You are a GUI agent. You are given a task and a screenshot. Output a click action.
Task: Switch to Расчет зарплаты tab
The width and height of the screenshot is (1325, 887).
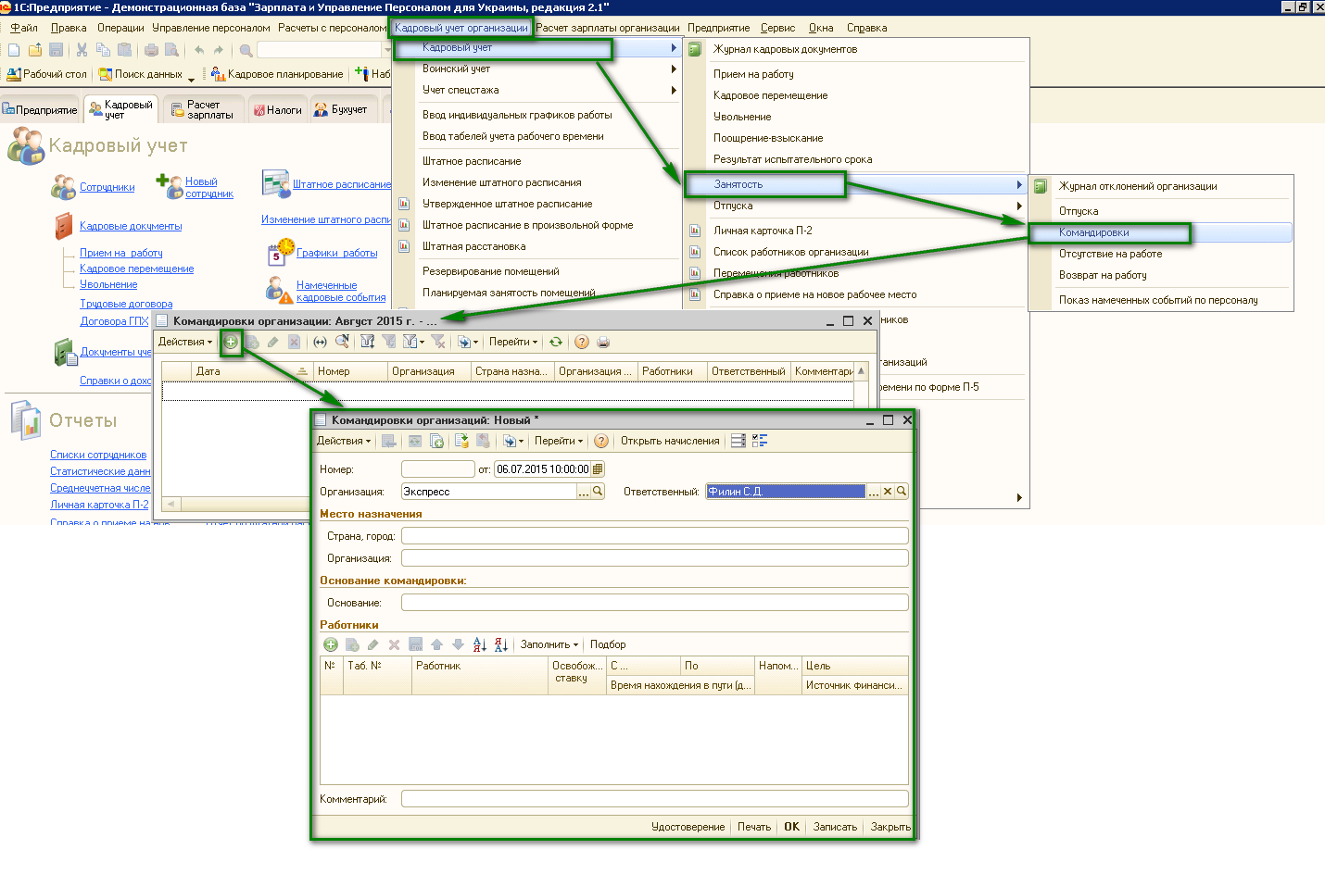click(204, 109)
